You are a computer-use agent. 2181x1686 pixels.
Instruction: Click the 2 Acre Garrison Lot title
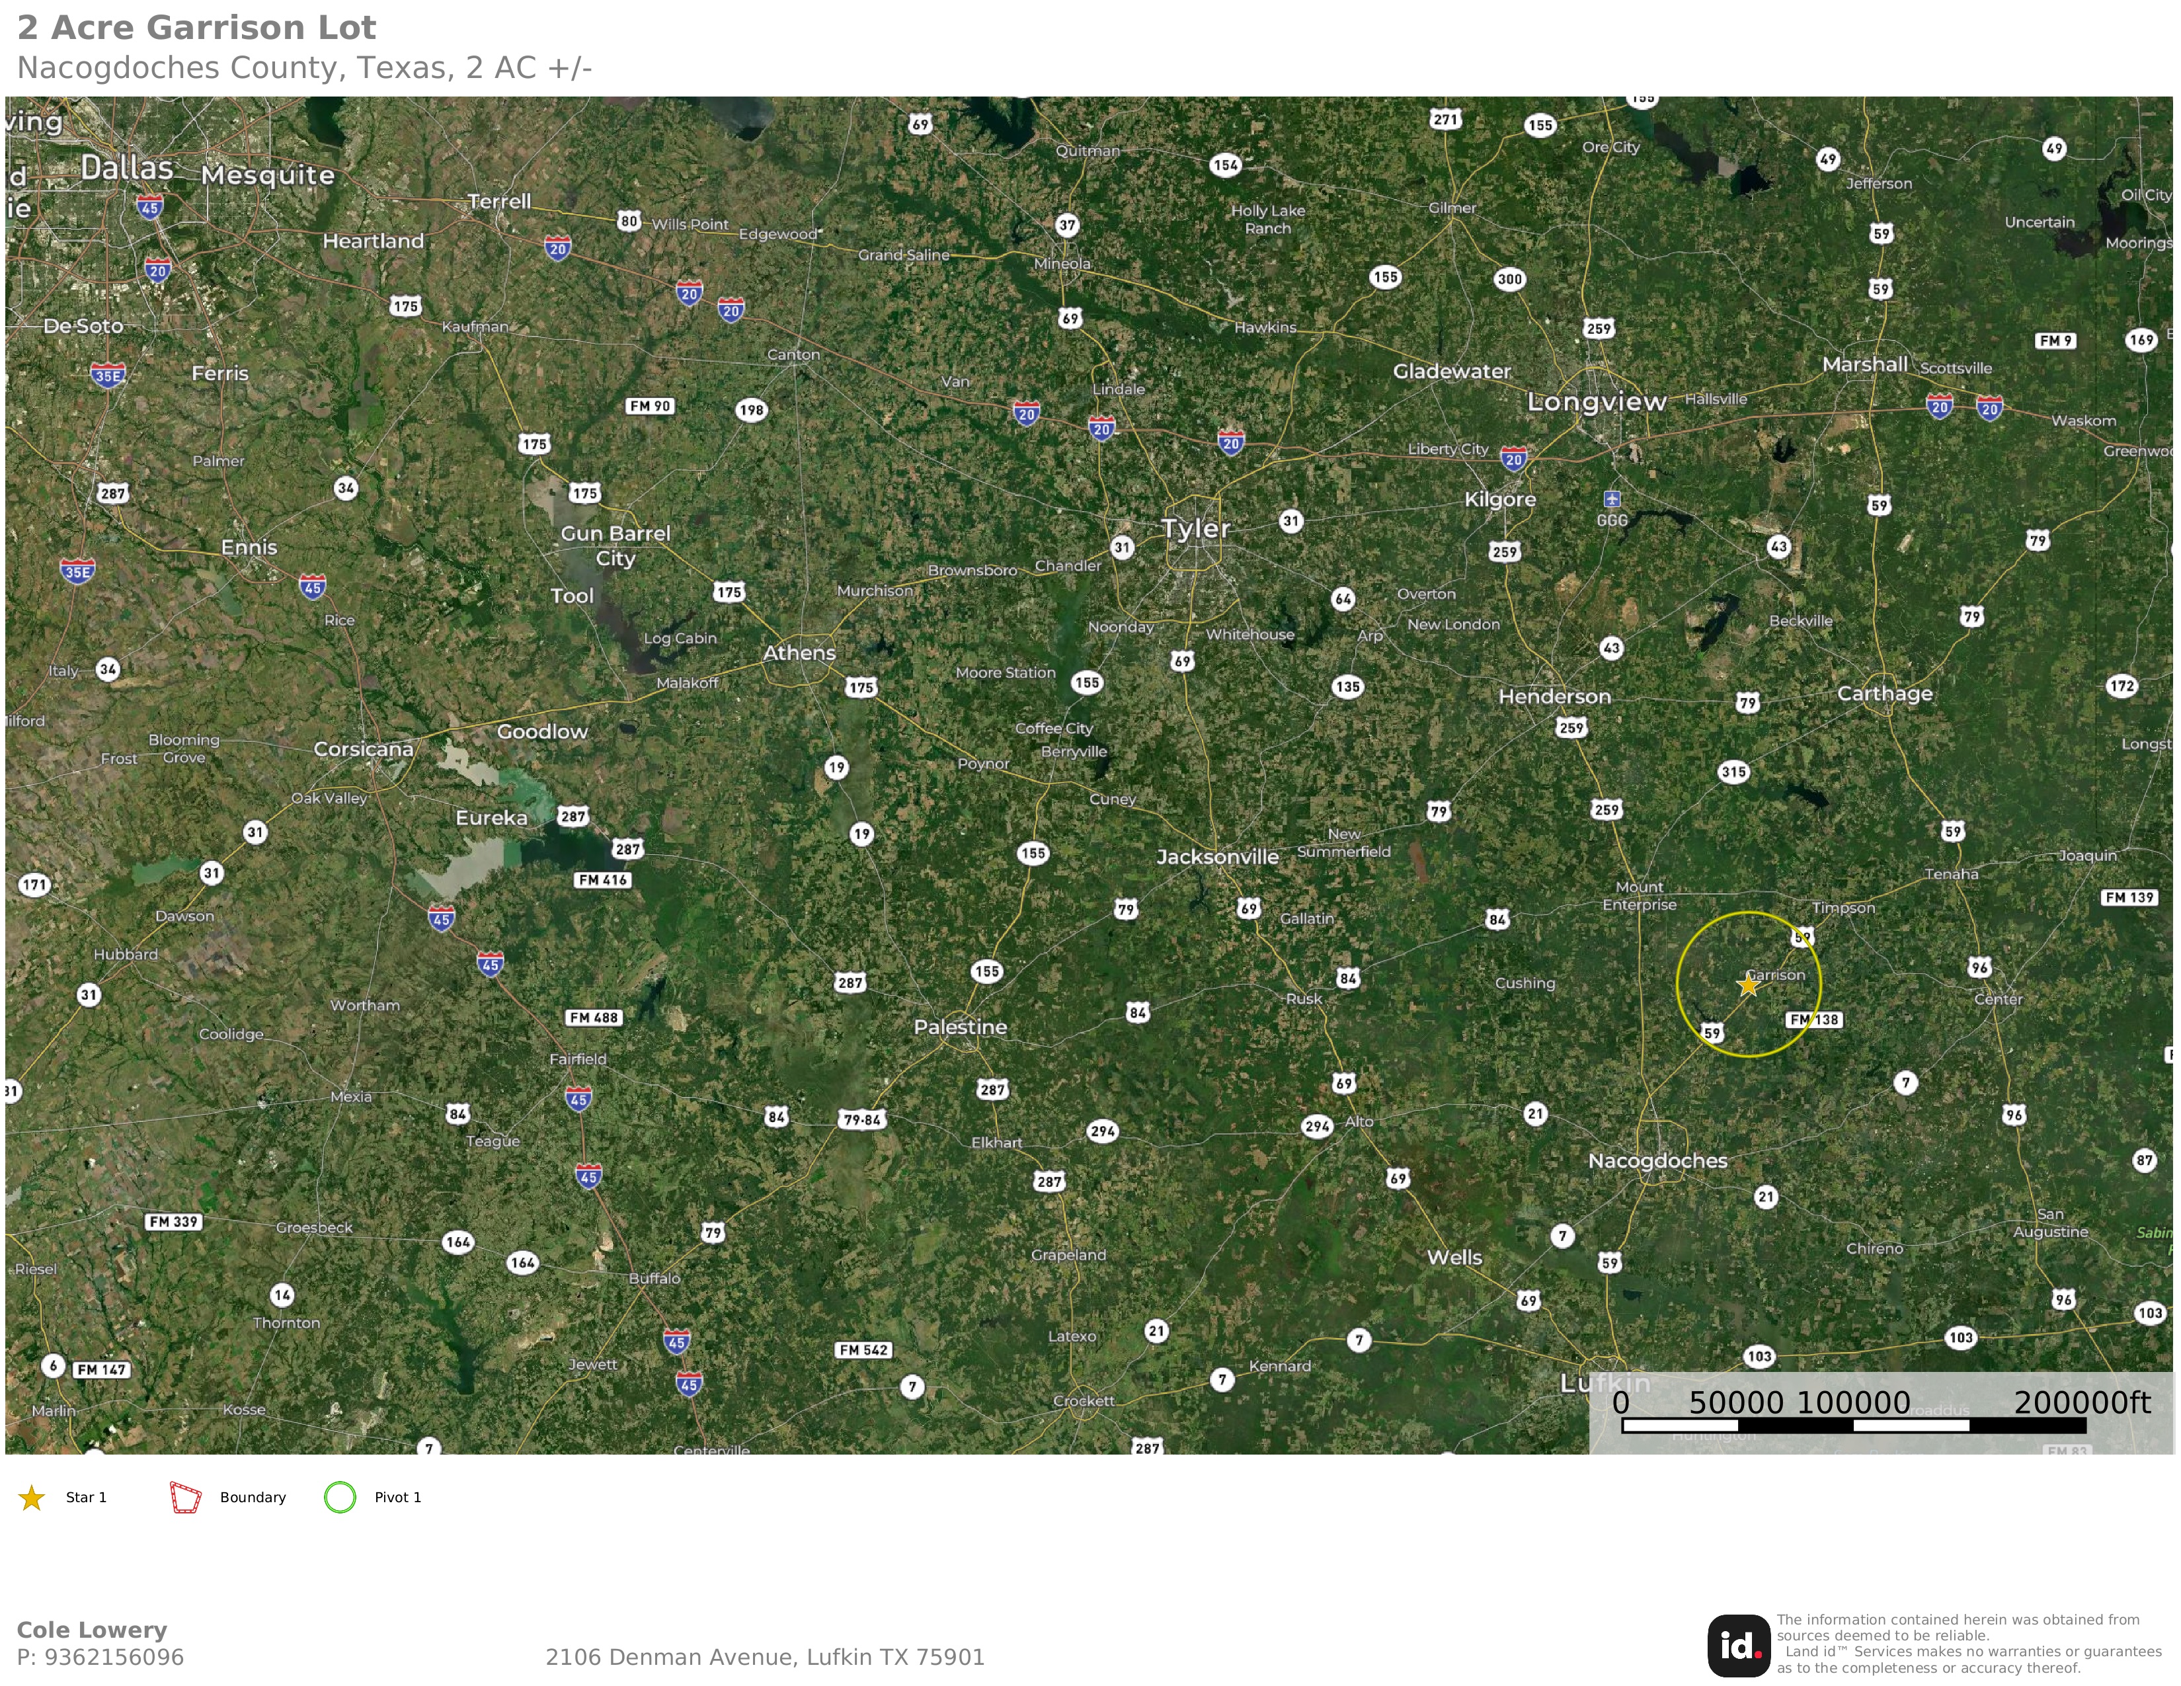tap(197, 28)
